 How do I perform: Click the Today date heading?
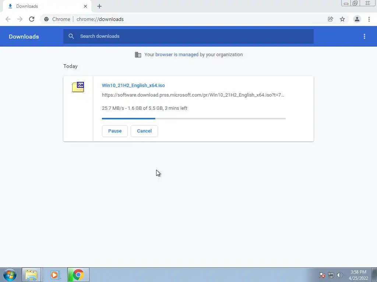70,66
